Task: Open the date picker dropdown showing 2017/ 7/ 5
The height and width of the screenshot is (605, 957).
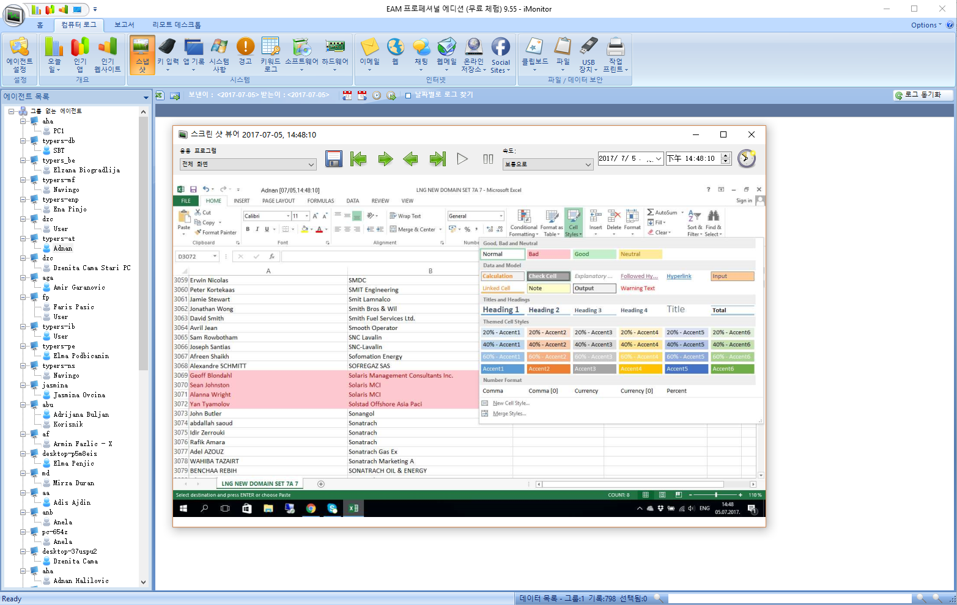Action: click(659, 158)
